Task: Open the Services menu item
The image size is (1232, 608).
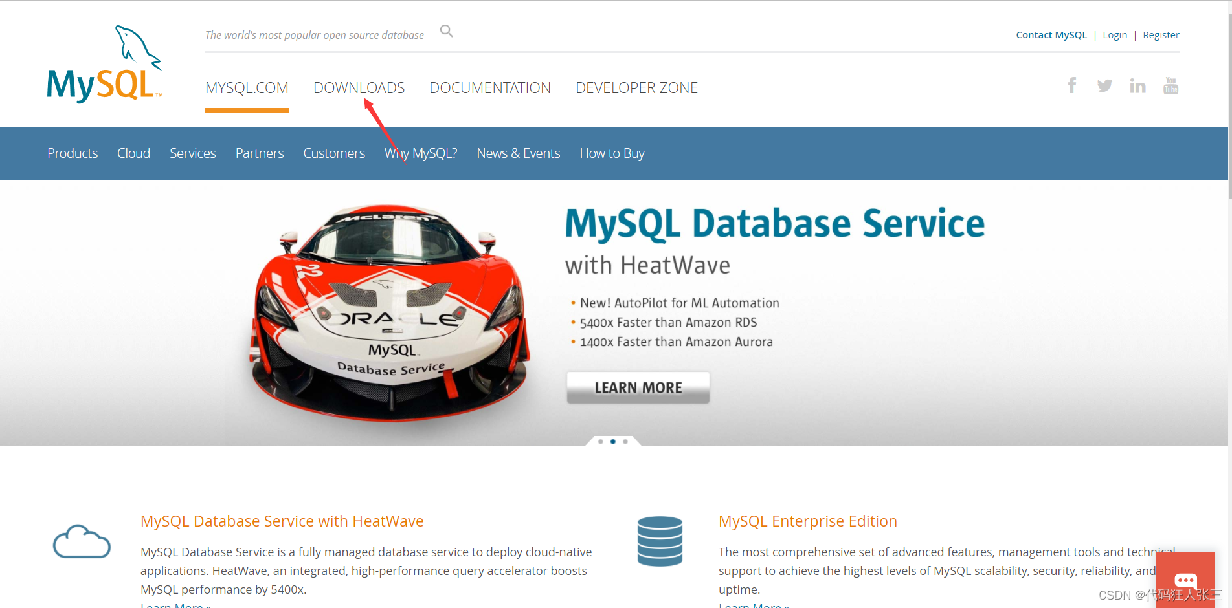Action: coord(193,153)
